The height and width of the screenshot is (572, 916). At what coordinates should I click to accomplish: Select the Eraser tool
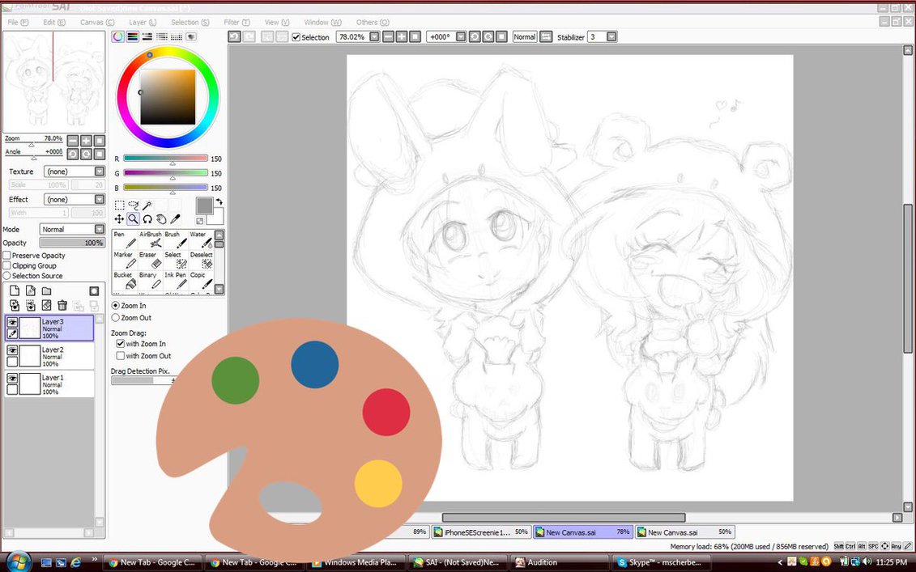150,260
